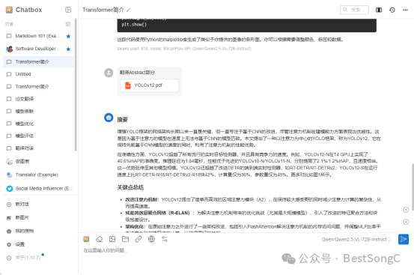Viewport: 414px width, 275px height.
Task: Click the 摘要 heading in the reply
Action: [122, 120]
